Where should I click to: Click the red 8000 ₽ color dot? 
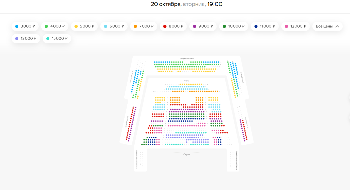tap(165, 26)
